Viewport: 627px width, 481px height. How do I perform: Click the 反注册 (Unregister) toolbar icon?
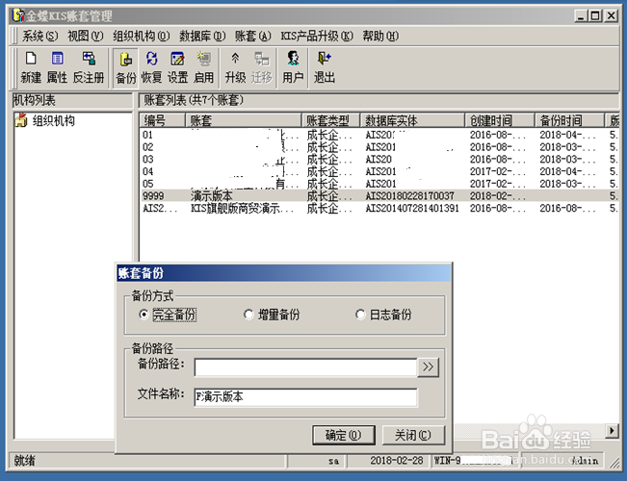pyautogui.click(x=89, y=67)
